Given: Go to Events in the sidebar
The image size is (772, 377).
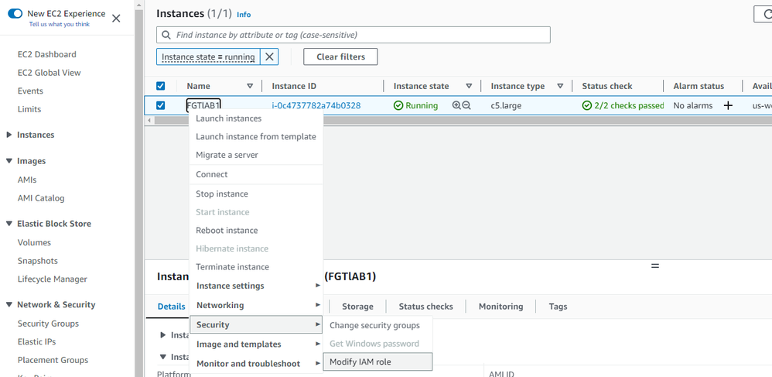Looking at the screenshot, I should (30, 91).
